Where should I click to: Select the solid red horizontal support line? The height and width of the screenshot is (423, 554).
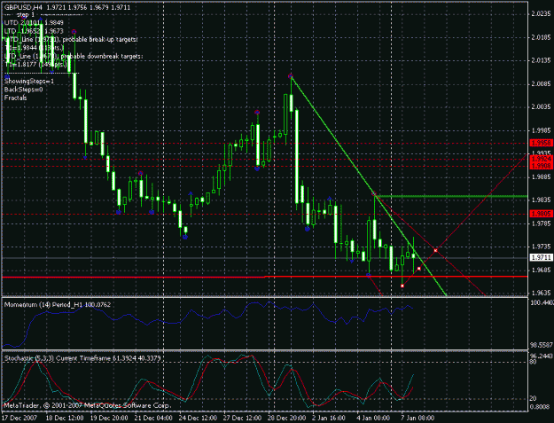265,277
